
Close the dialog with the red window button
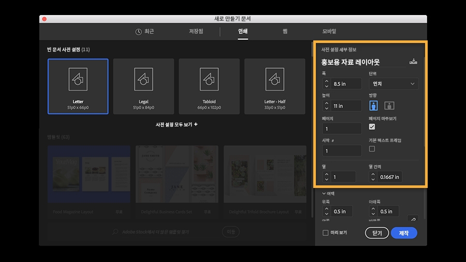point(45,19)
